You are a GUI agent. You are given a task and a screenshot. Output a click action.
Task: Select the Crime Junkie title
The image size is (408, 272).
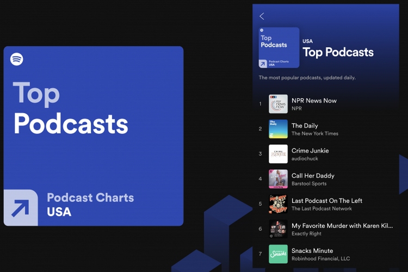(x=310, y=151)
